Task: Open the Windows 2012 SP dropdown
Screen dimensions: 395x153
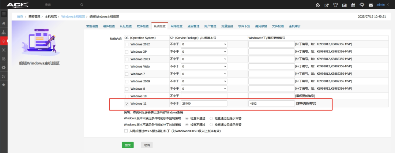Action: pos(204,44)
